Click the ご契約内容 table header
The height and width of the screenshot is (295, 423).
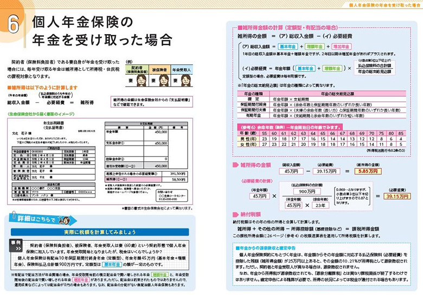pos(53,148)
